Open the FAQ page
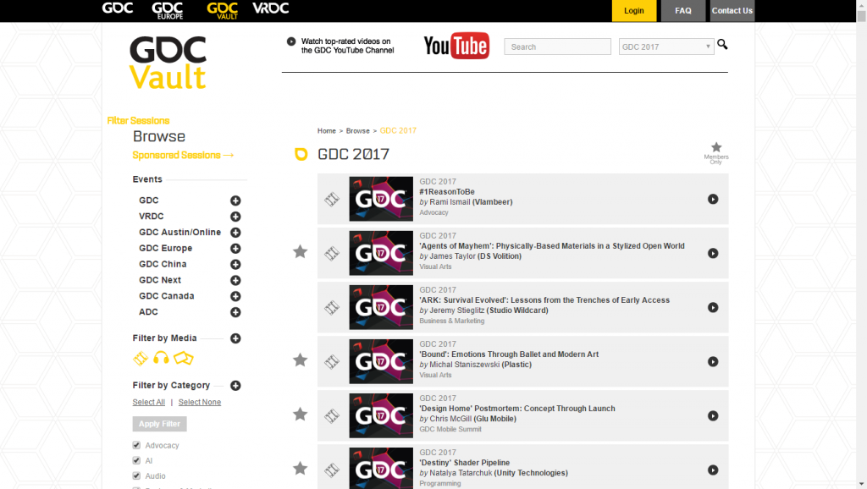This screenshot has width=867, height=489. point(683,10)
